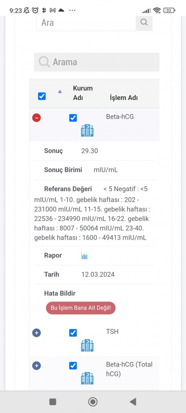Expand the Beta-hCG (Total hCG) row
Viewport: 186px width, 413px height.
point(37,366)
